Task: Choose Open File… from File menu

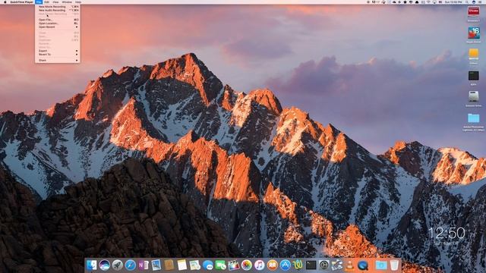Action: (x=58, y=20)
